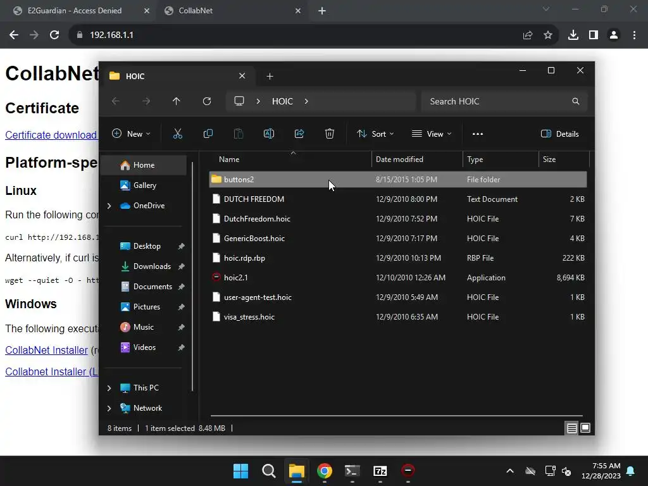The height and width of the screenshot is (486, 648).
Task: Click the chevron before HOIC in address bar
Action: pyautogui.click(x=258, y=101)
